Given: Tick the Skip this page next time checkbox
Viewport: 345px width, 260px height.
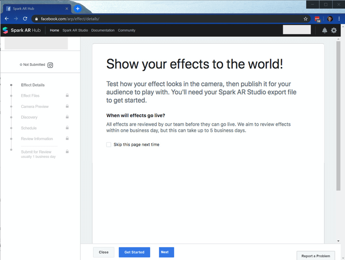Looking at the screenshot, I should (109, 145).
